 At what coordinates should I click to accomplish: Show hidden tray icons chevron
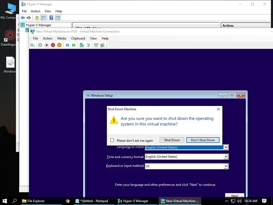pyautogui.click(x=226, y=201)
